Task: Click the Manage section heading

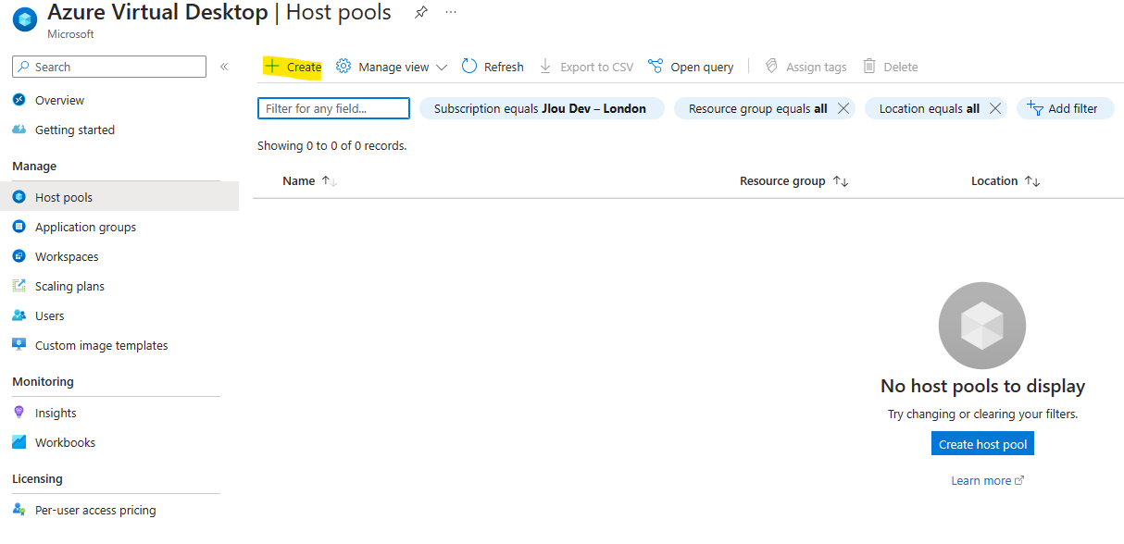Action: [x=34, y=167]
